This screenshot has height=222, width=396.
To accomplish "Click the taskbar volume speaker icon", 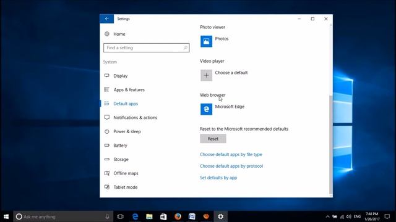I will click(349, 216).
